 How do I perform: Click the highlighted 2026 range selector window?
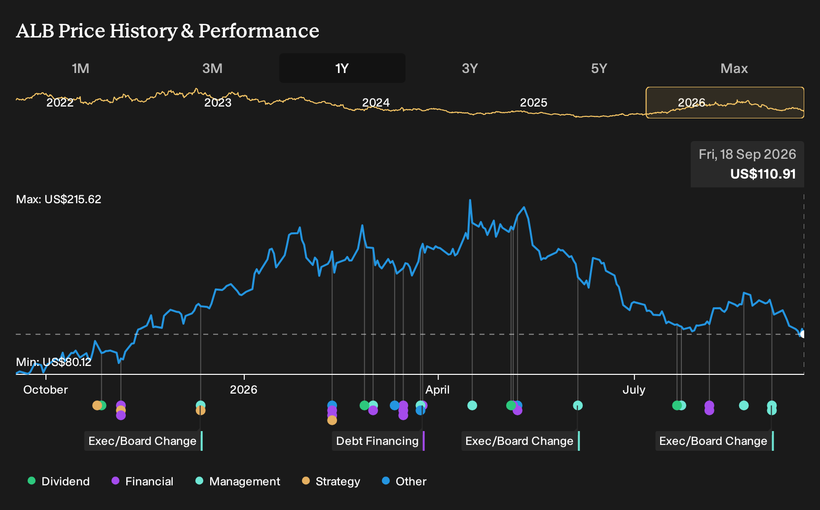click(725, 103)
